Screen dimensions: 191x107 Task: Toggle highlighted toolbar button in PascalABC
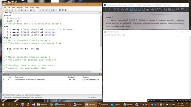pyautogui.click(x=53, y=10)
